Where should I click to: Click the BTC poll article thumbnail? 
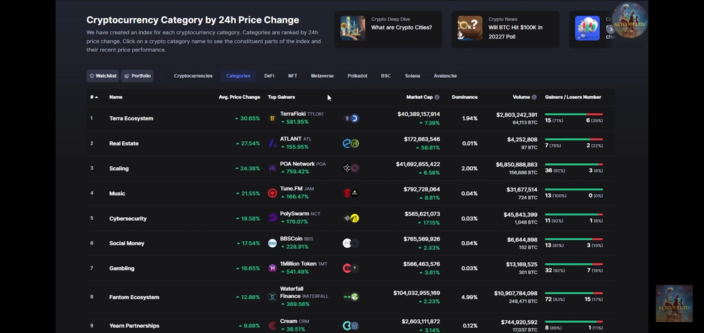[470, 28]
